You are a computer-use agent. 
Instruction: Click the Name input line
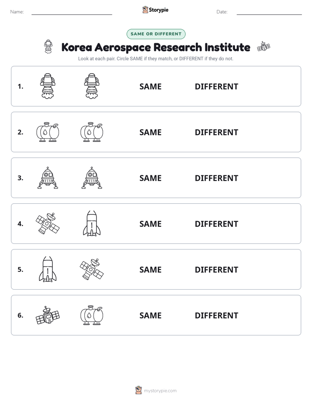point(72,12)
